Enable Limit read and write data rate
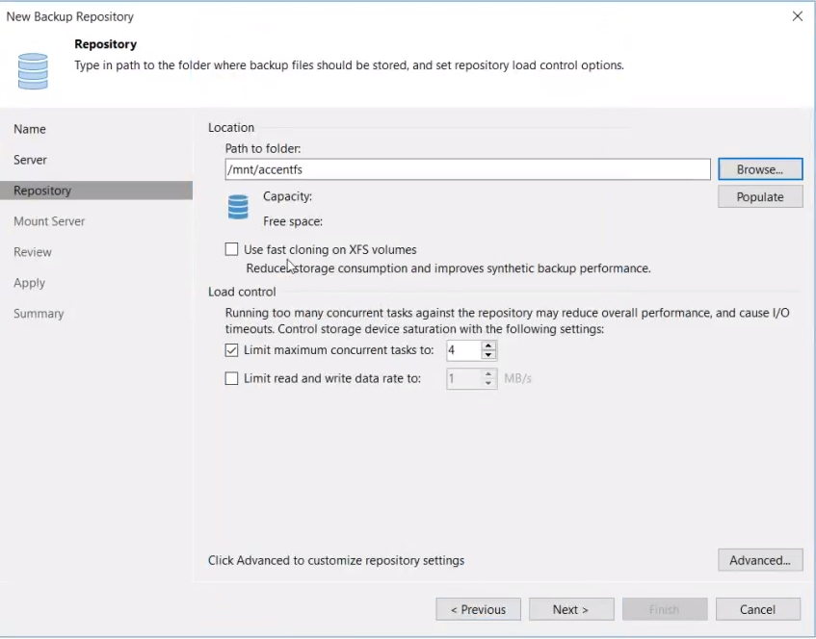This screenshot has height=639, width=816. coord(231,379)
